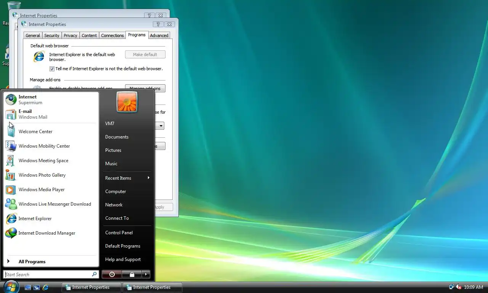Open Windows Live Messenger Download
This screenshot has height=293, width=488.
tap(51, 204)
